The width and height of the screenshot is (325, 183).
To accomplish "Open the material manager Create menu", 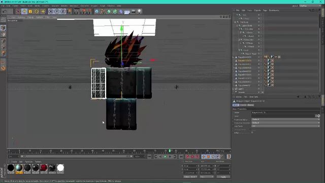I will (x=14, y=162).
